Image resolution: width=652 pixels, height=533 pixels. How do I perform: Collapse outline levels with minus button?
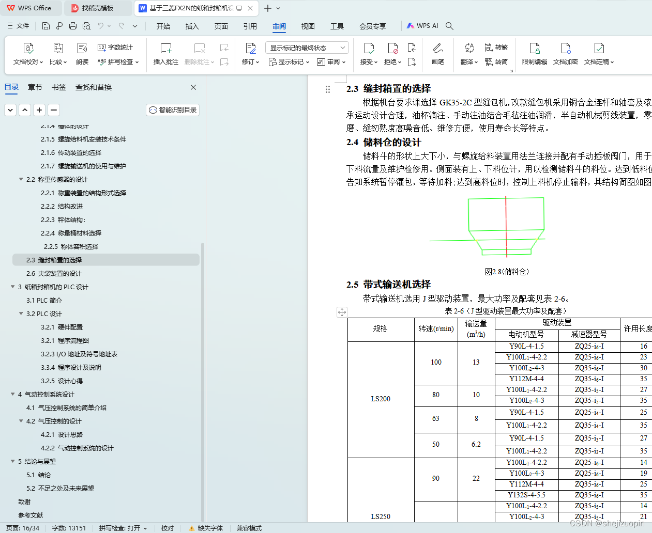coord(54,109)
